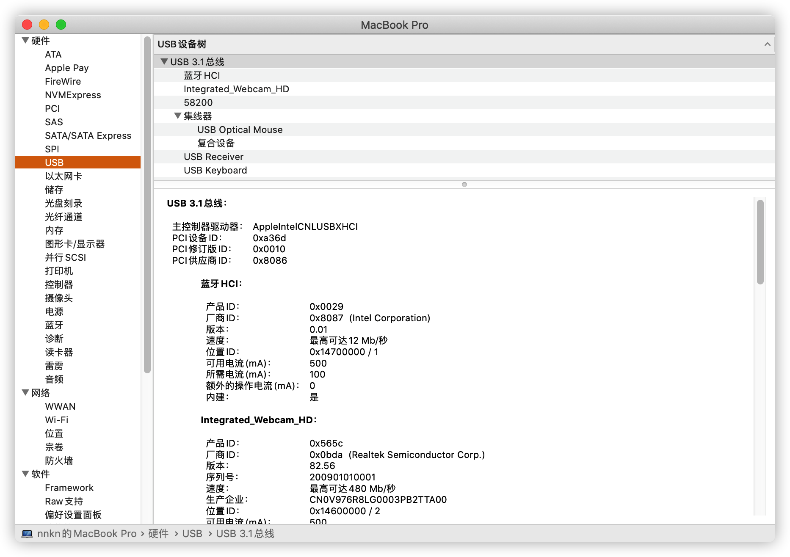
Task: Click the pane splitter handle dot
Action: (464, 185)
